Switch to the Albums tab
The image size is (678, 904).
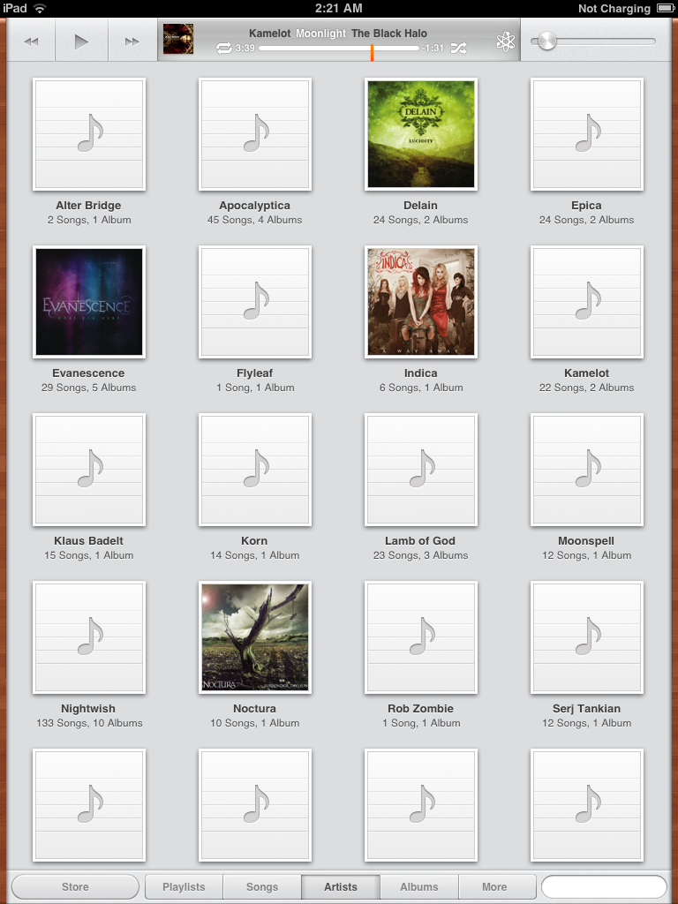click(x=419, y=886)
